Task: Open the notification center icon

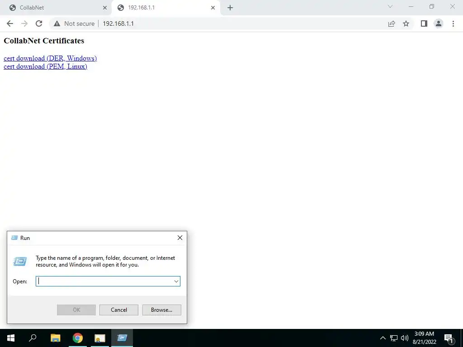Action: click(449, 338)
